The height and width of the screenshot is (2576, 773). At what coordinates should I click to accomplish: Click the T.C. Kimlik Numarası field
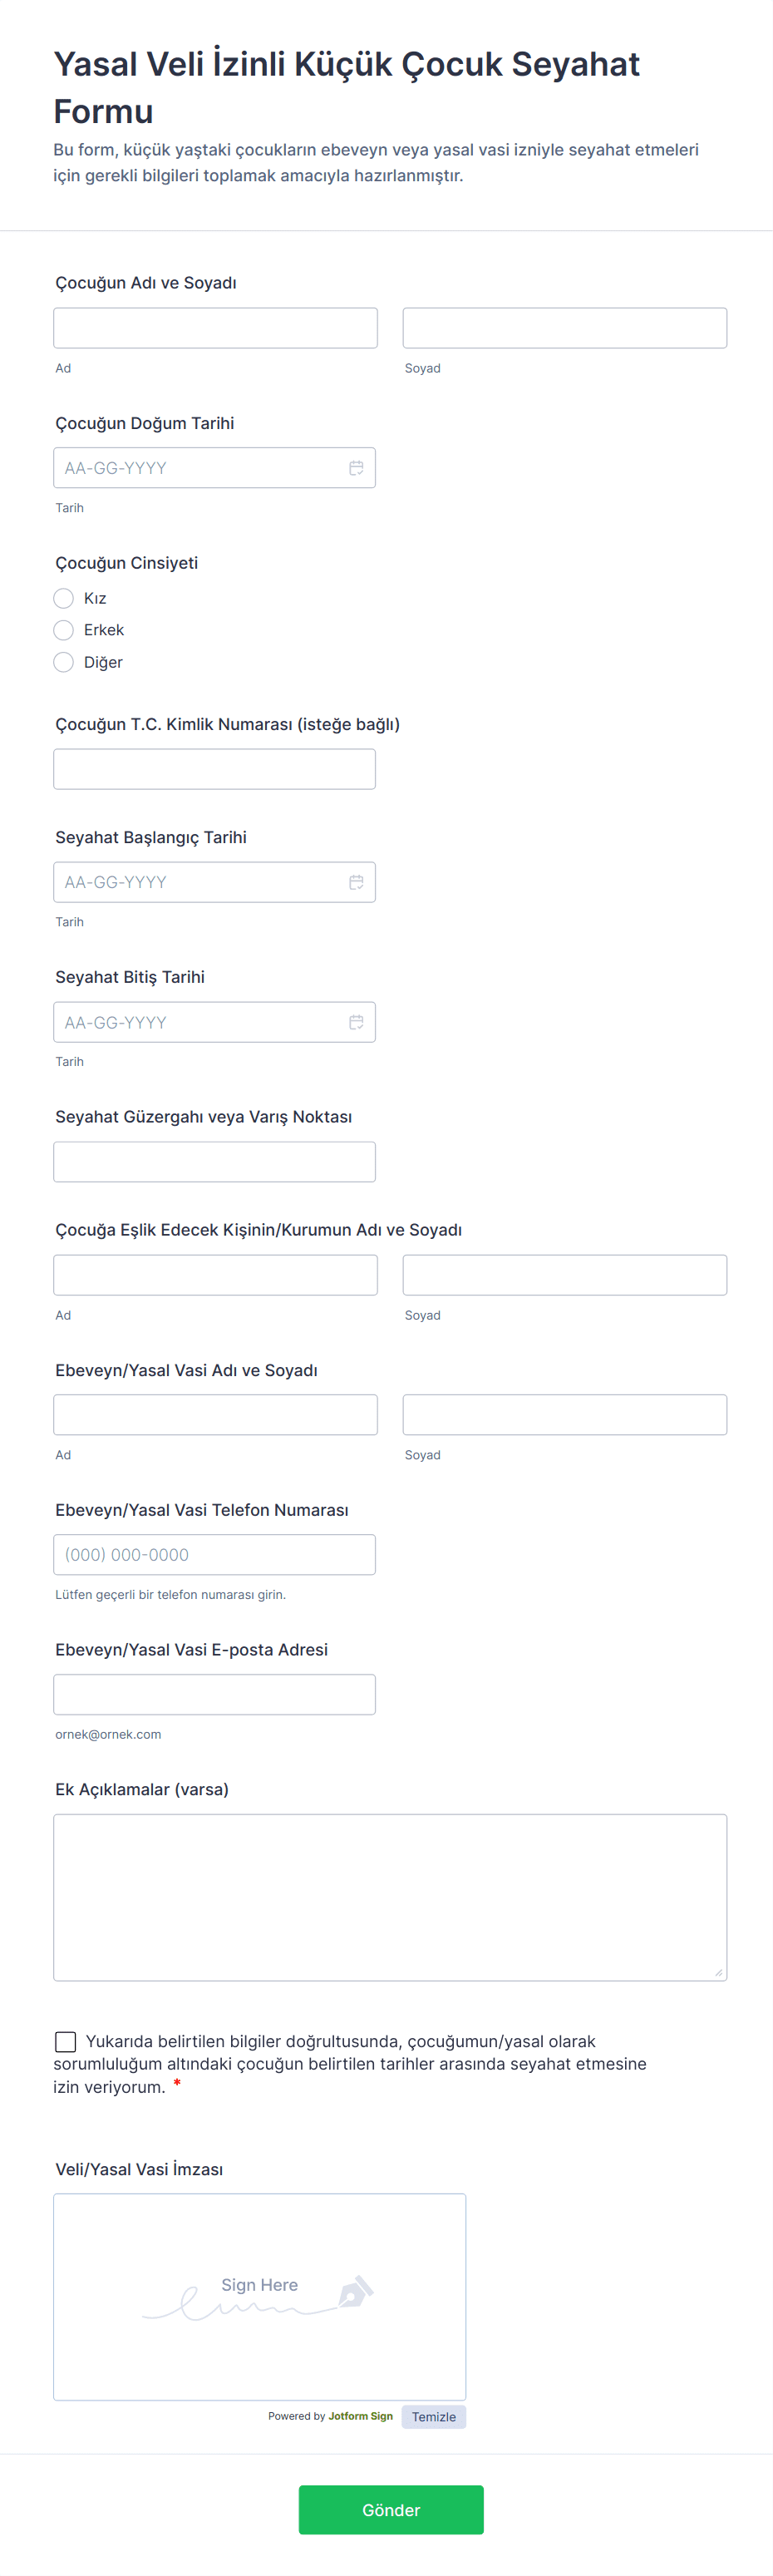pos(214,769)
